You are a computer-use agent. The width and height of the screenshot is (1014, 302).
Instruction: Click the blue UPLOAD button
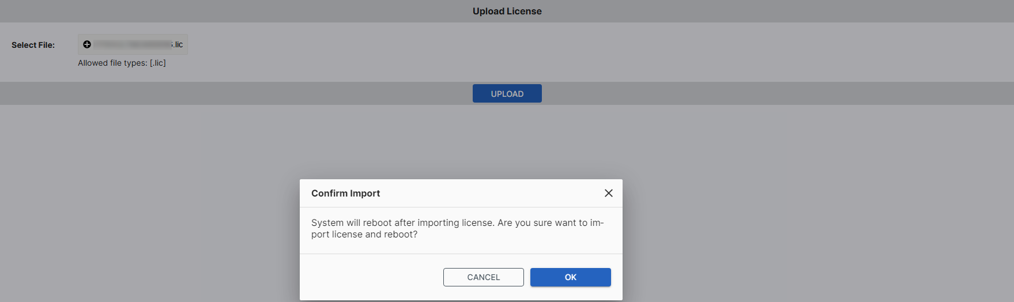coord(507,93)
